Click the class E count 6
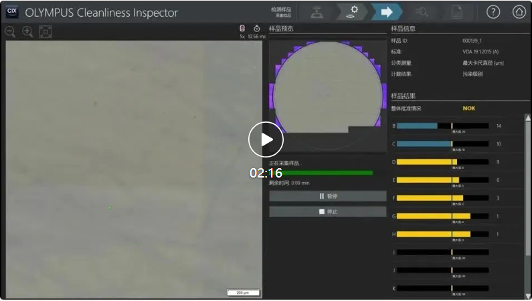 [498, 180]
